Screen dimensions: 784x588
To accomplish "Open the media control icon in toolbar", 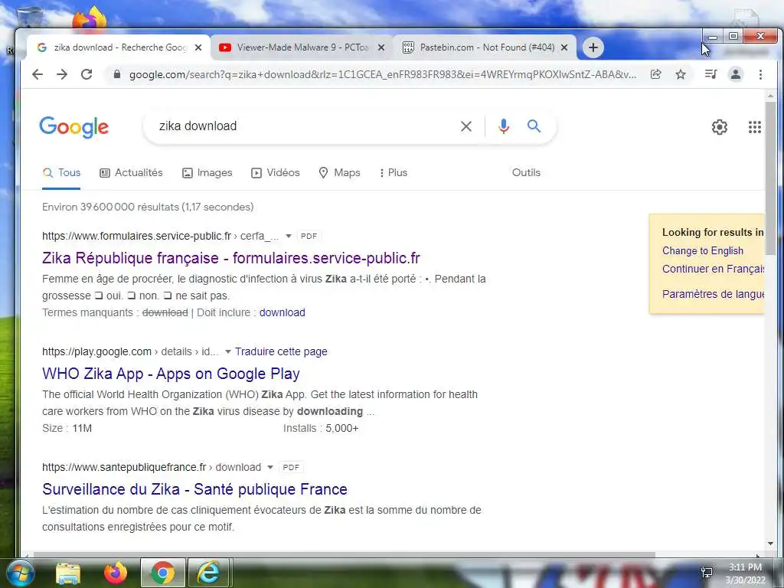I will click(710, 74).
